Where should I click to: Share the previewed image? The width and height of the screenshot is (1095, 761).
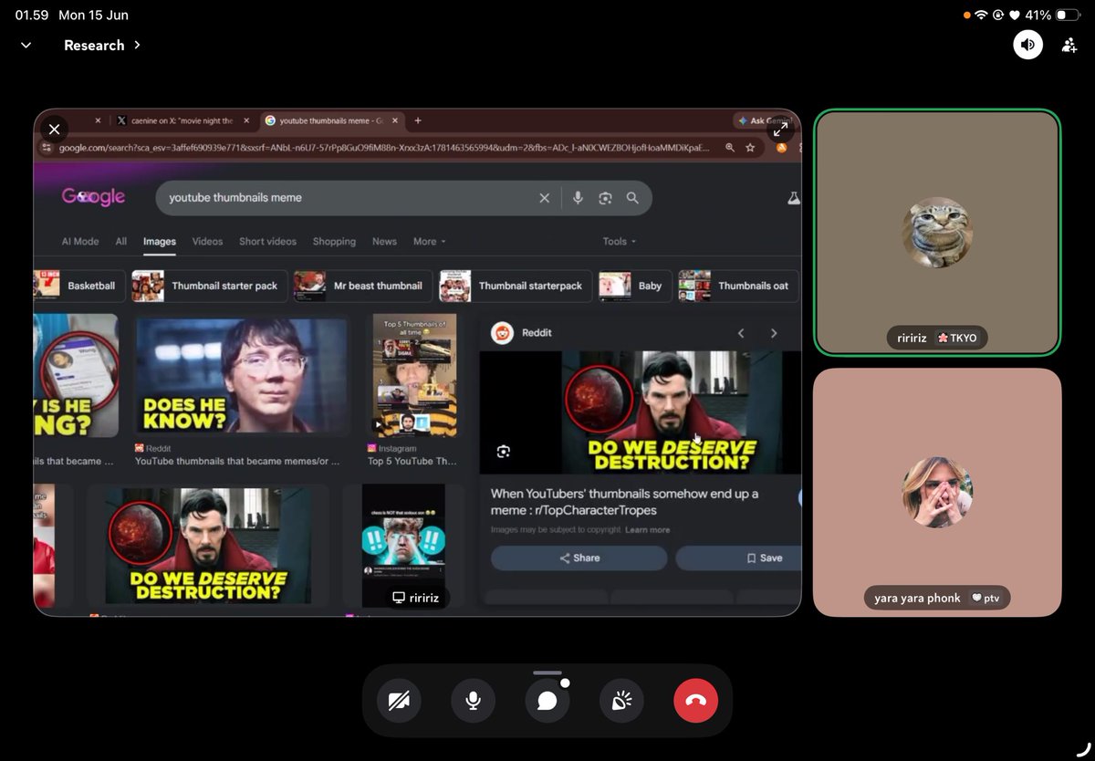[579, 558]
